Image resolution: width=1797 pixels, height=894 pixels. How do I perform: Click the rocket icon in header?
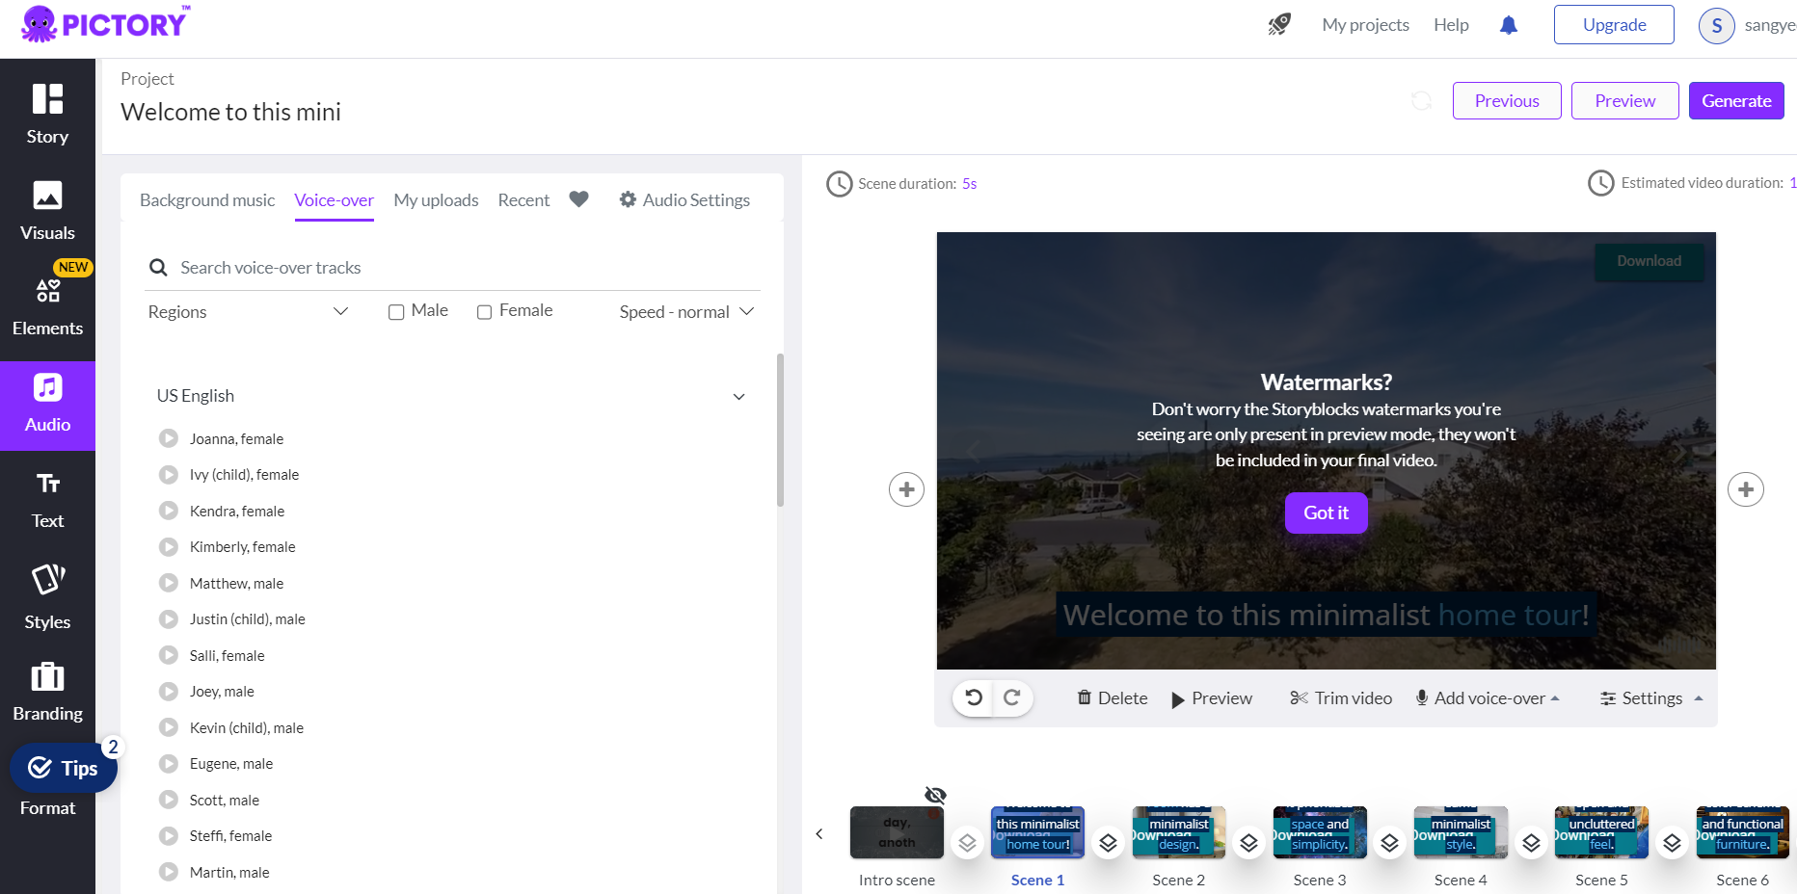[1278, 25]
